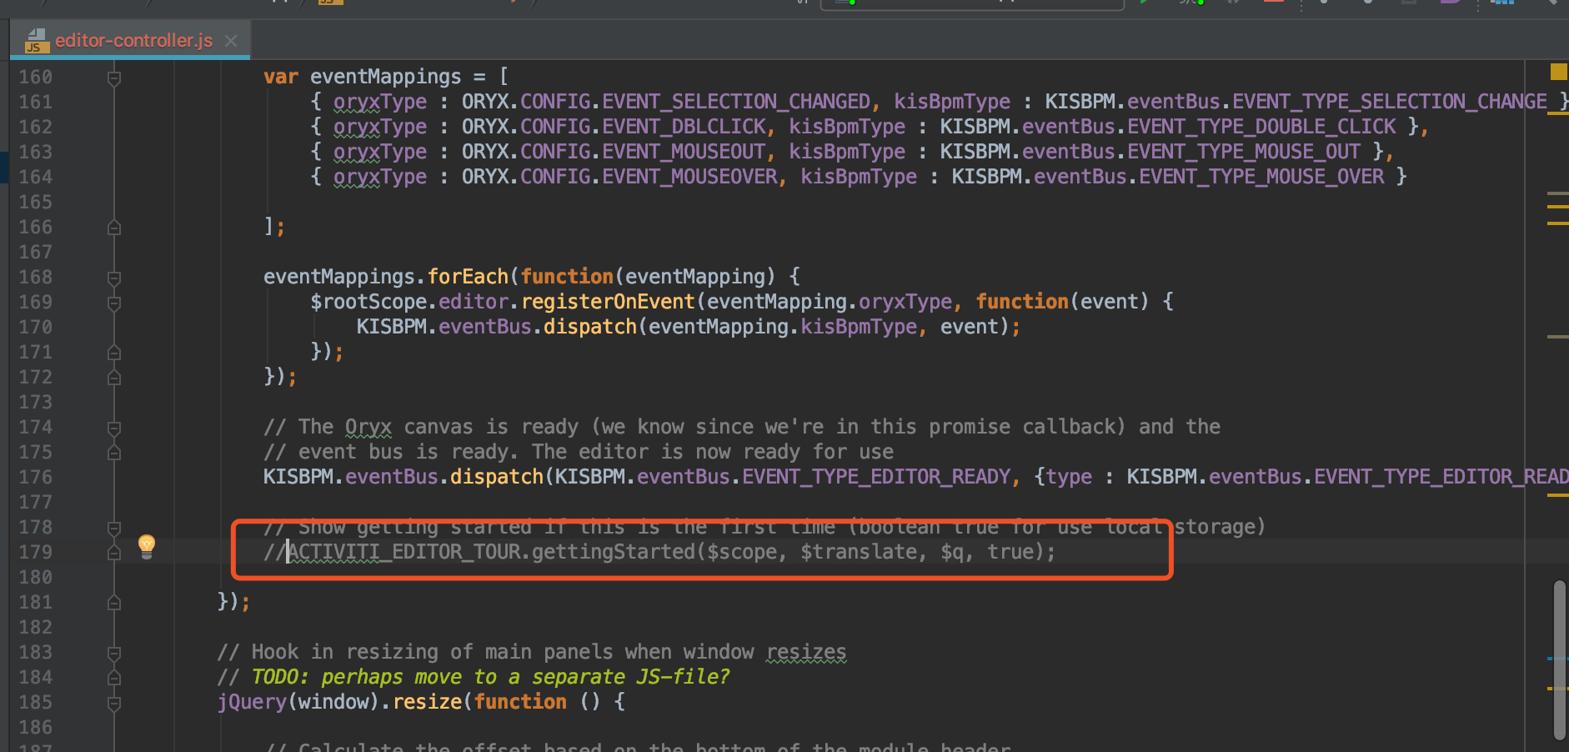Click 'EVENT_DBLCLICK' on line 162

684,127
